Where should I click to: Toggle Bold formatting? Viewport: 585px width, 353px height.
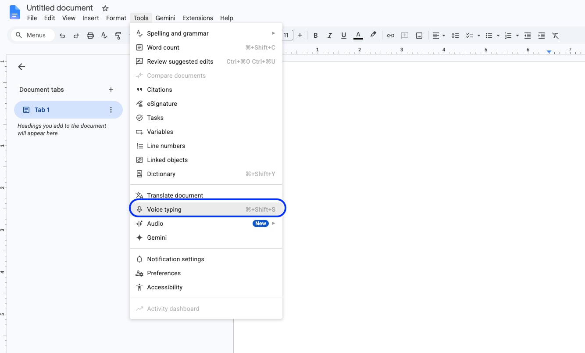316,36
